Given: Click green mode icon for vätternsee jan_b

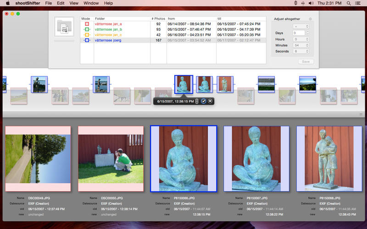Looking at the screenshot, I should point(86,29).
